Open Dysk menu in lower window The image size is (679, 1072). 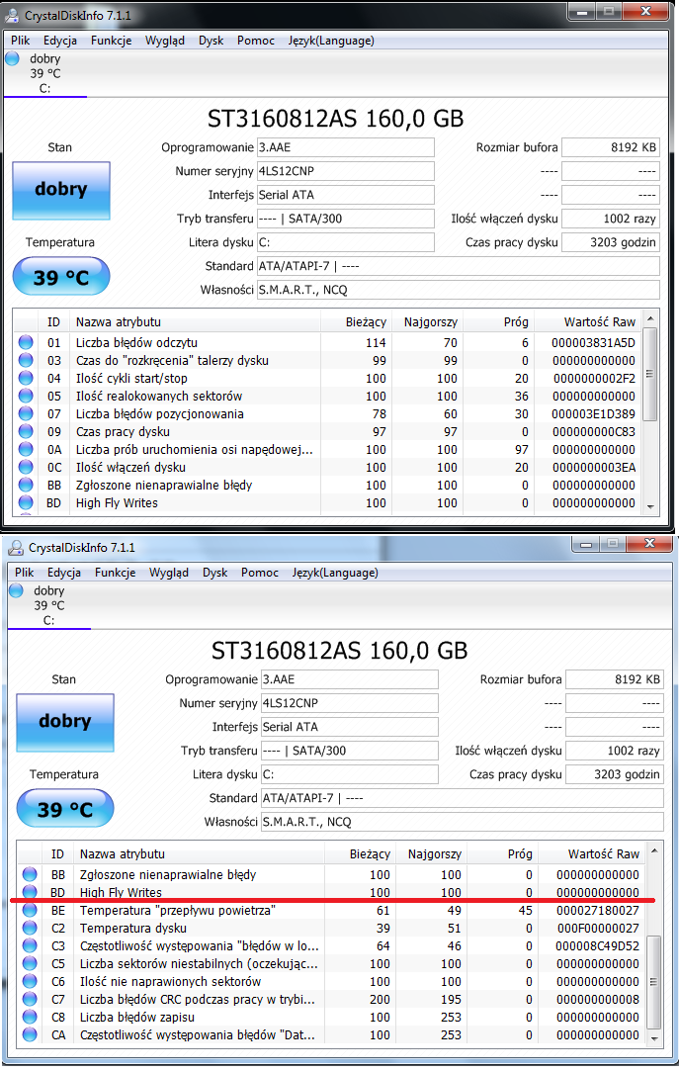(214, 573)
